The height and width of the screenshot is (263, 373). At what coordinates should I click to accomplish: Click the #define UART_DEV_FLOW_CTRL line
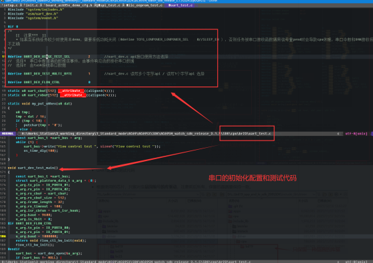[x=49, y=83]
